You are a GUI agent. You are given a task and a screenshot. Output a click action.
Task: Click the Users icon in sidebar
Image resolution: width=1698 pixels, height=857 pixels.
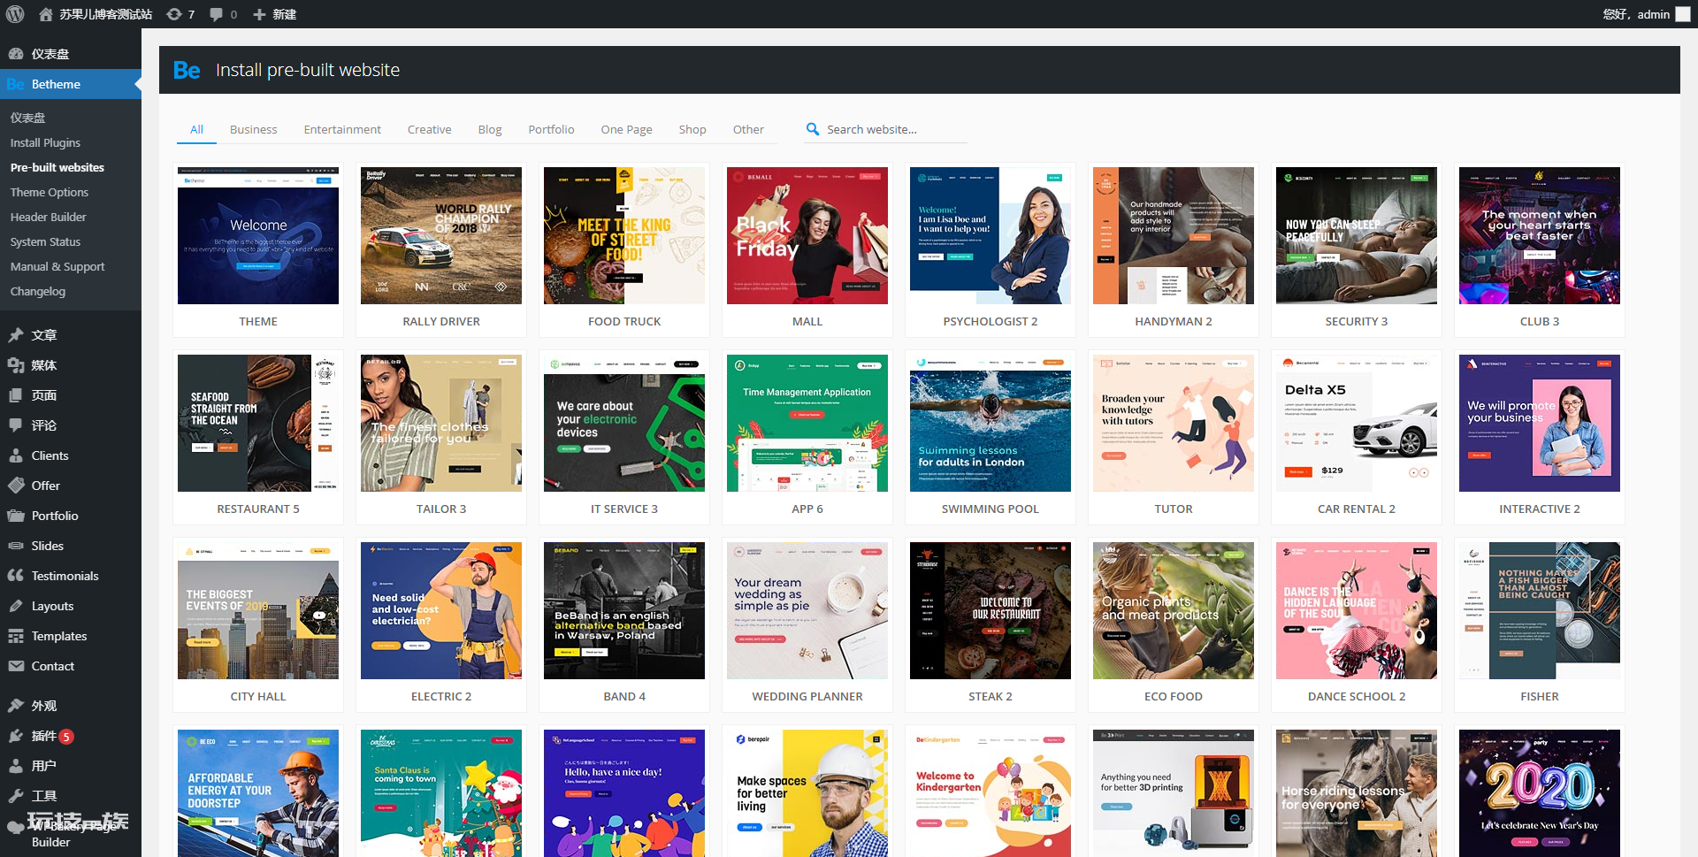[x=16, y=766]
